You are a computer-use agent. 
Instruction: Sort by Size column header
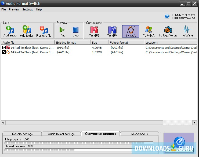99,43
